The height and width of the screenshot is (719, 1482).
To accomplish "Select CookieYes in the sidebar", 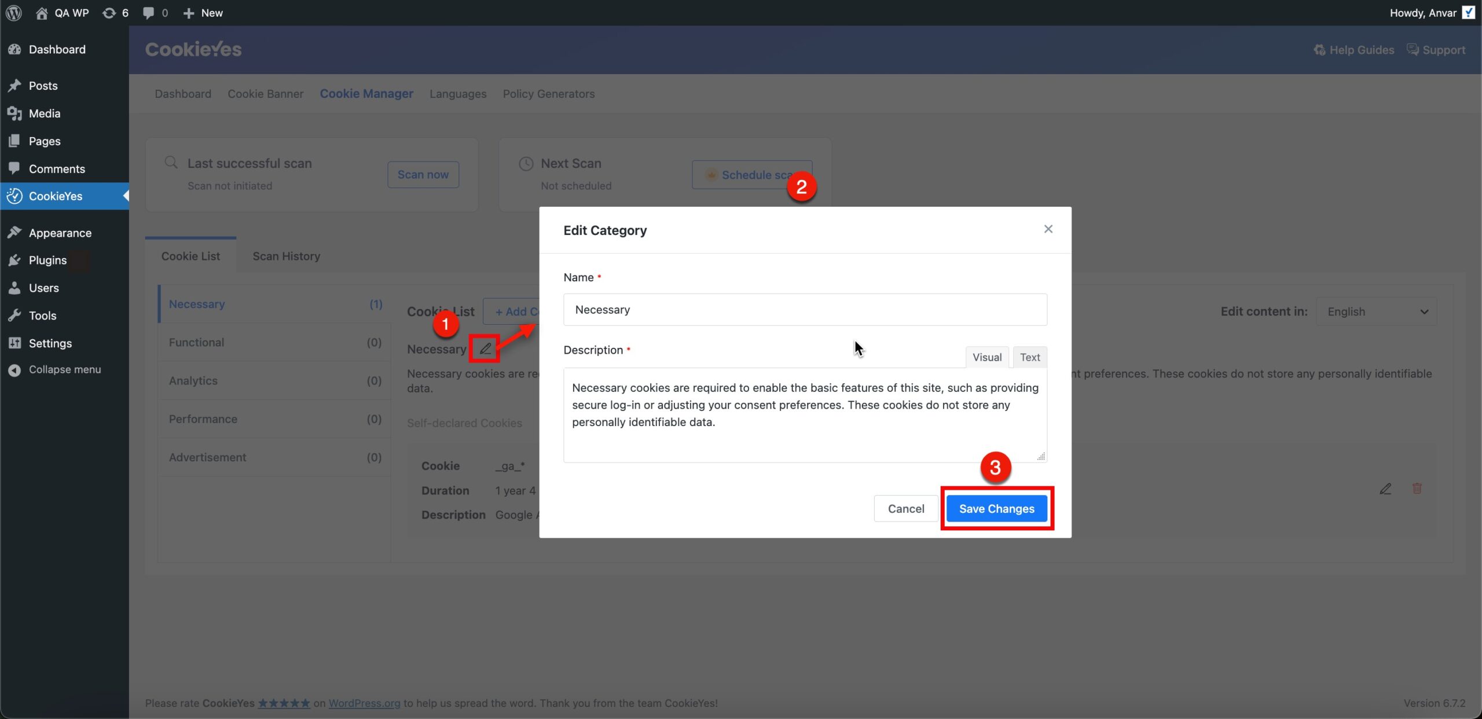I will [x=64, y=196].
